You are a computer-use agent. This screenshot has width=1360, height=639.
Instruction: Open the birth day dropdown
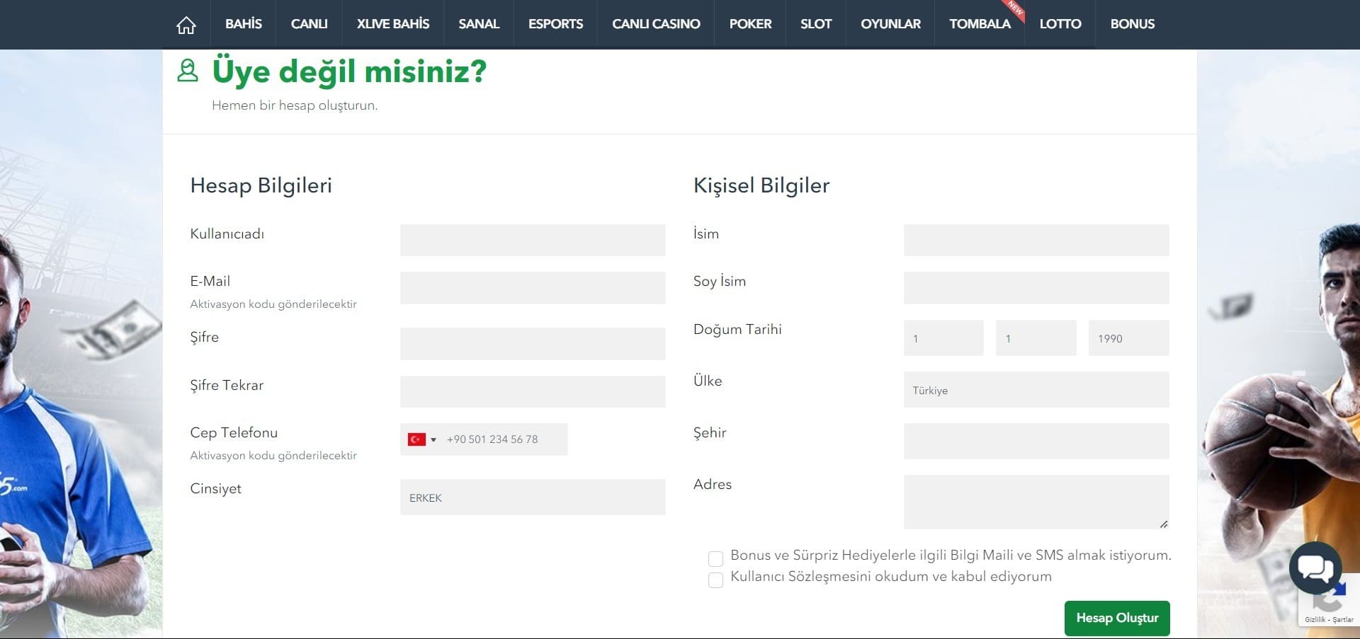(x=943, y=338)
